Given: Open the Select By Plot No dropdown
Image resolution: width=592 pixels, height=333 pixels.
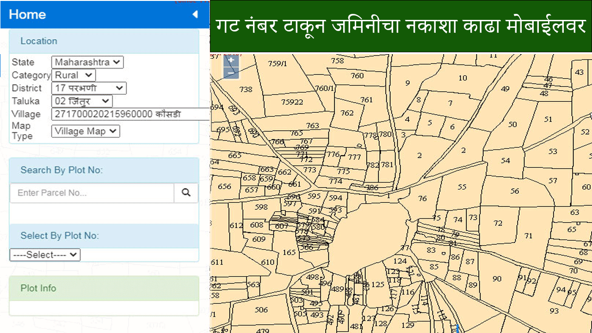Looking at the screenshot, I should coord(45,255).
